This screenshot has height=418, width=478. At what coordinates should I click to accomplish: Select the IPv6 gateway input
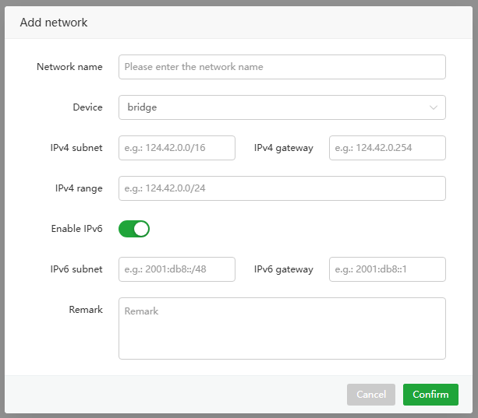[387, 269]
